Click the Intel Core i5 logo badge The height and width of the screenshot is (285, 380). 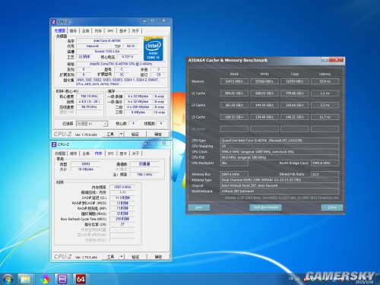pyautogui.click(x=153, y=49)
